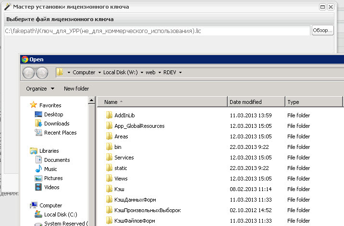Viewport: 344px width, 226px height.
Task: Click the license key file path field
Action: point(157,31)
